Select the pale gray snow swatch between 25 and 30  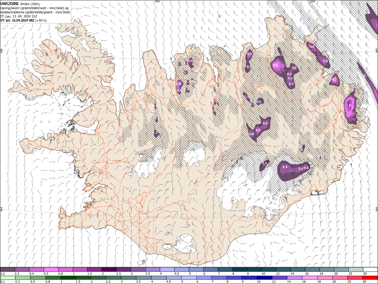click(356, 270)
